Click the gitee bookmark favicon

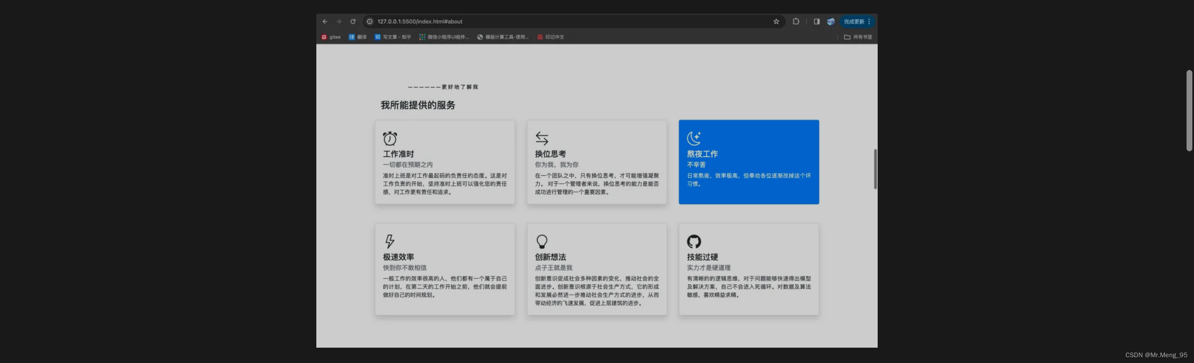(324, 37)
